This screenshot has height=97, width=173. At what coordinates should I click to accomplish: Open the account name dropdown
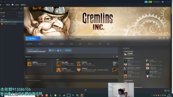[158, 2]
